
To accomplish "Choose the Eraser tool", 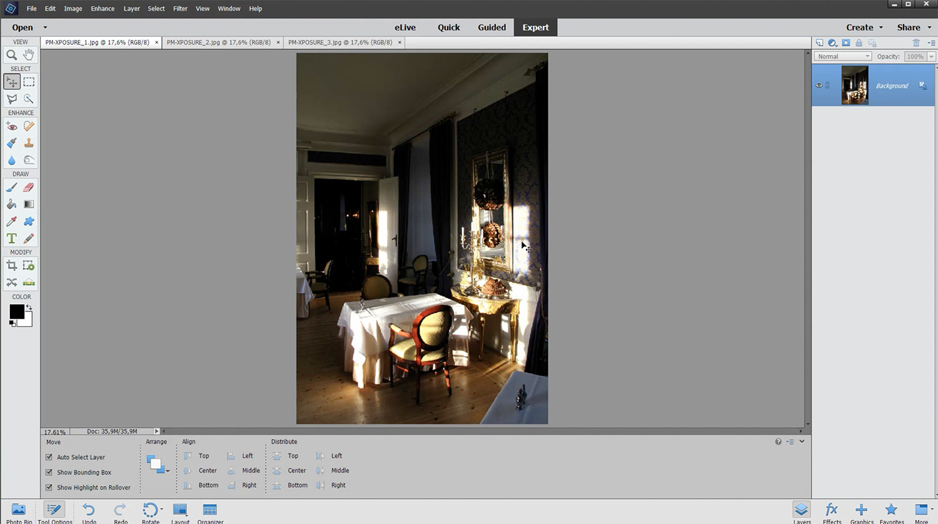I will tap(29, 187).
